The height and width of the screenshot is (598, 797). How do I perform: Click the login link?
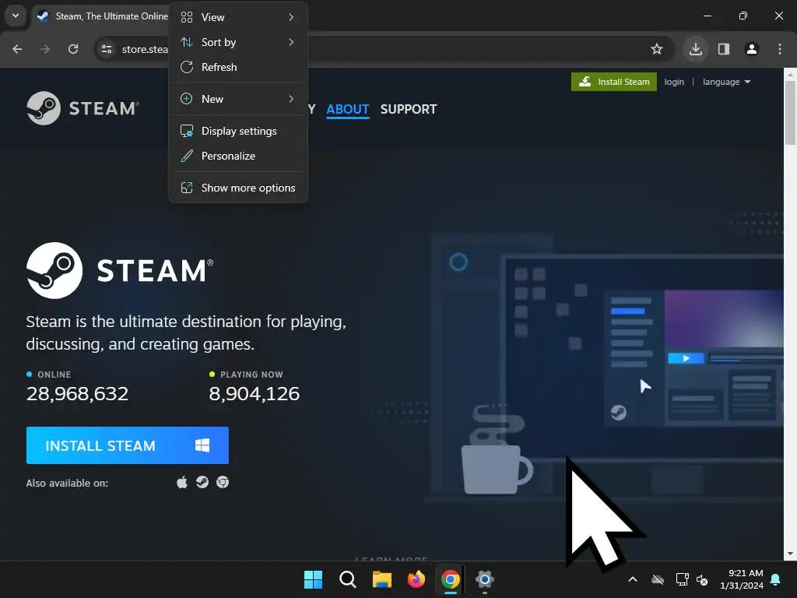[674, 82]
